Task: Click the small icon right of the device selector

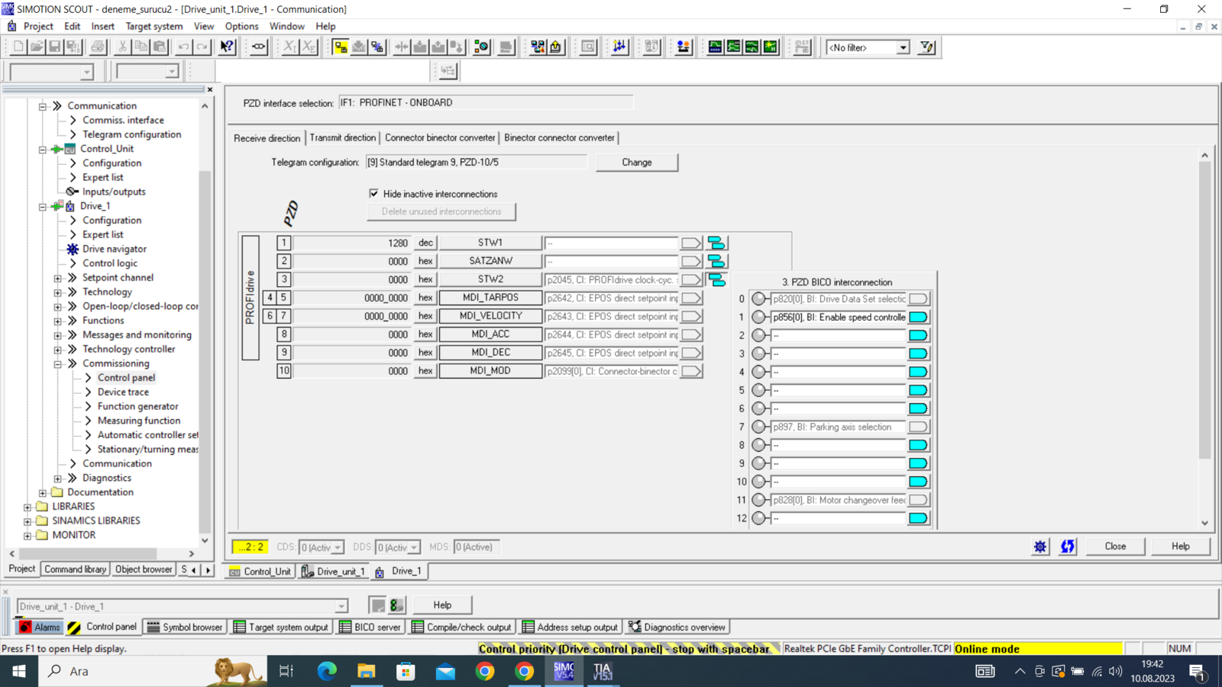Action: click(378, 605)
